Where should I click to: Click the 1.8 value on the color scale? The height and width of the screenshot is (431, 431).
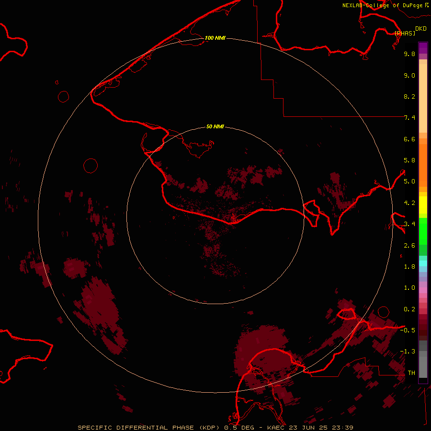tap(409, 267)
